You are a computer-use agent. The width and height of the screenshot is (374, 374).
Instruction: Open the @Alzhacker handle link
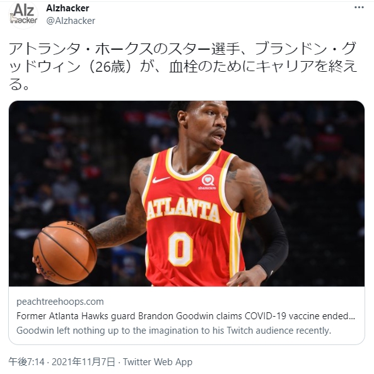click(71, 21)
